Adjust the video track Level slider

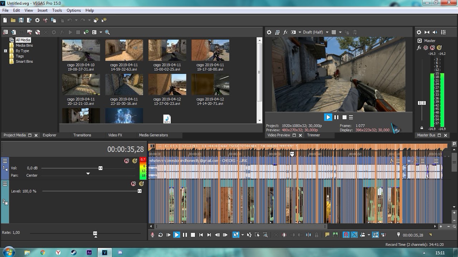coord(140,191)
